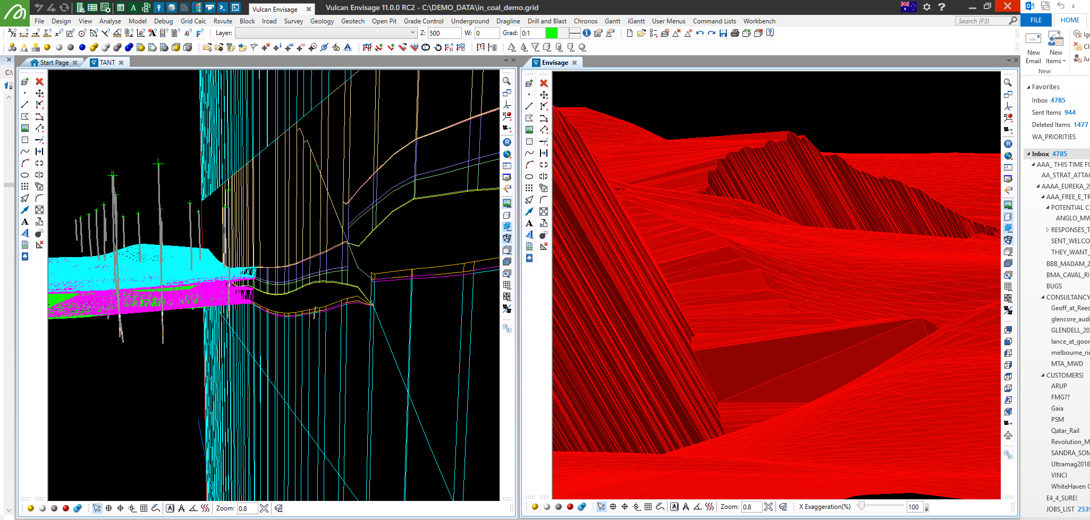Click the new layer icon in Envisage window
This screenshot has width=1090, height=520.
click(529, 83)
